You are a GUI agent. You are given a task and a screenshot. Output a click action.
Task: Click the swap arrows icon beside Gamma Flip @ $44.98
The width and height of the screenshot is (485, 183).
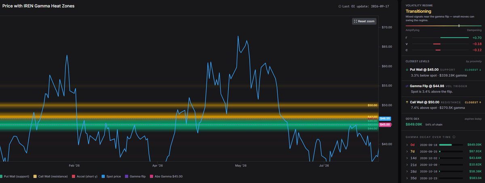[407, 86]
